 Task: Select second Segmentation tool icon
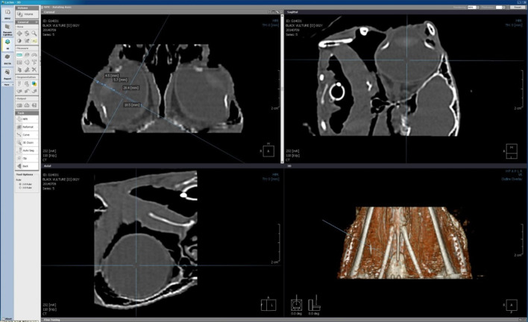click(27, 83)
